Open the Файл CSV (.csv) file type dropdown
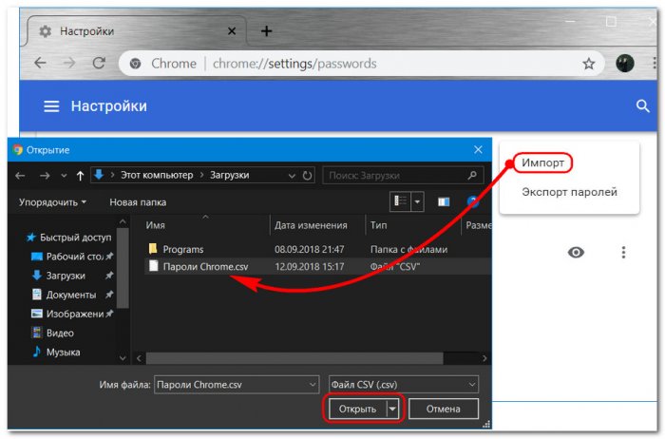The image size is (665, 439). (x=404, y=385)
